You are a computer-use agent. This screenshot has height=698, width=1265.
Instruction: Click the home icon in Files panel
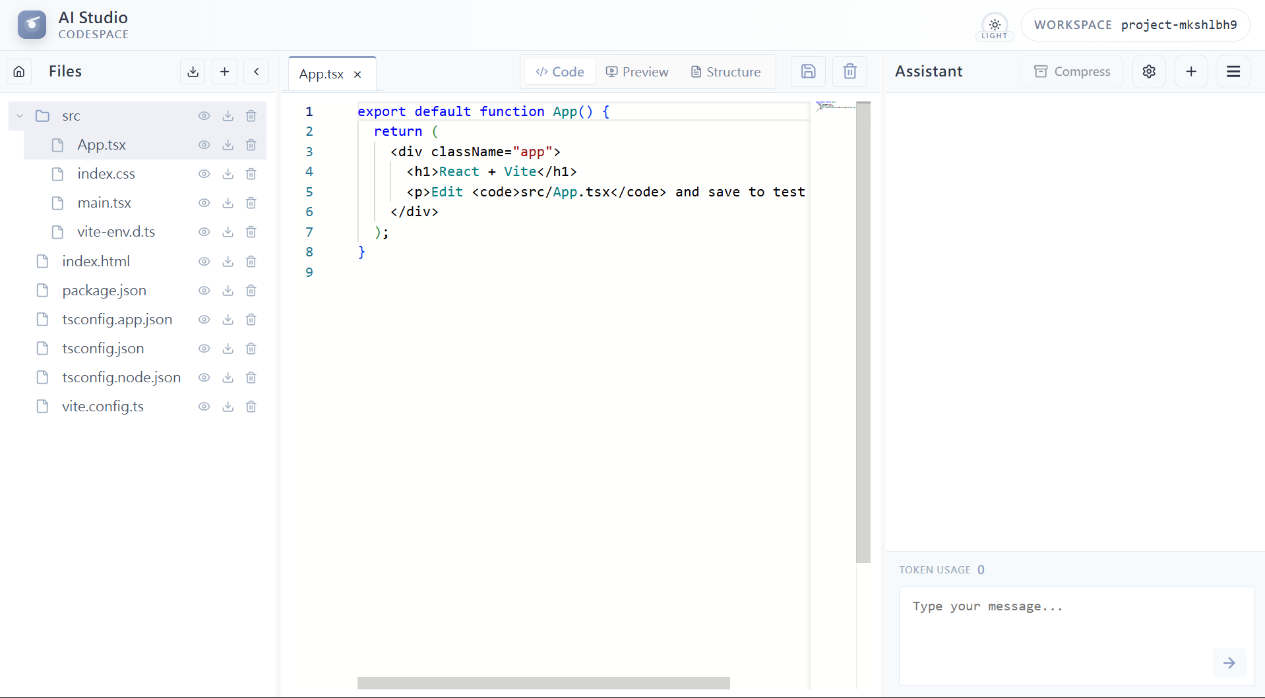(x=19, y=71)
